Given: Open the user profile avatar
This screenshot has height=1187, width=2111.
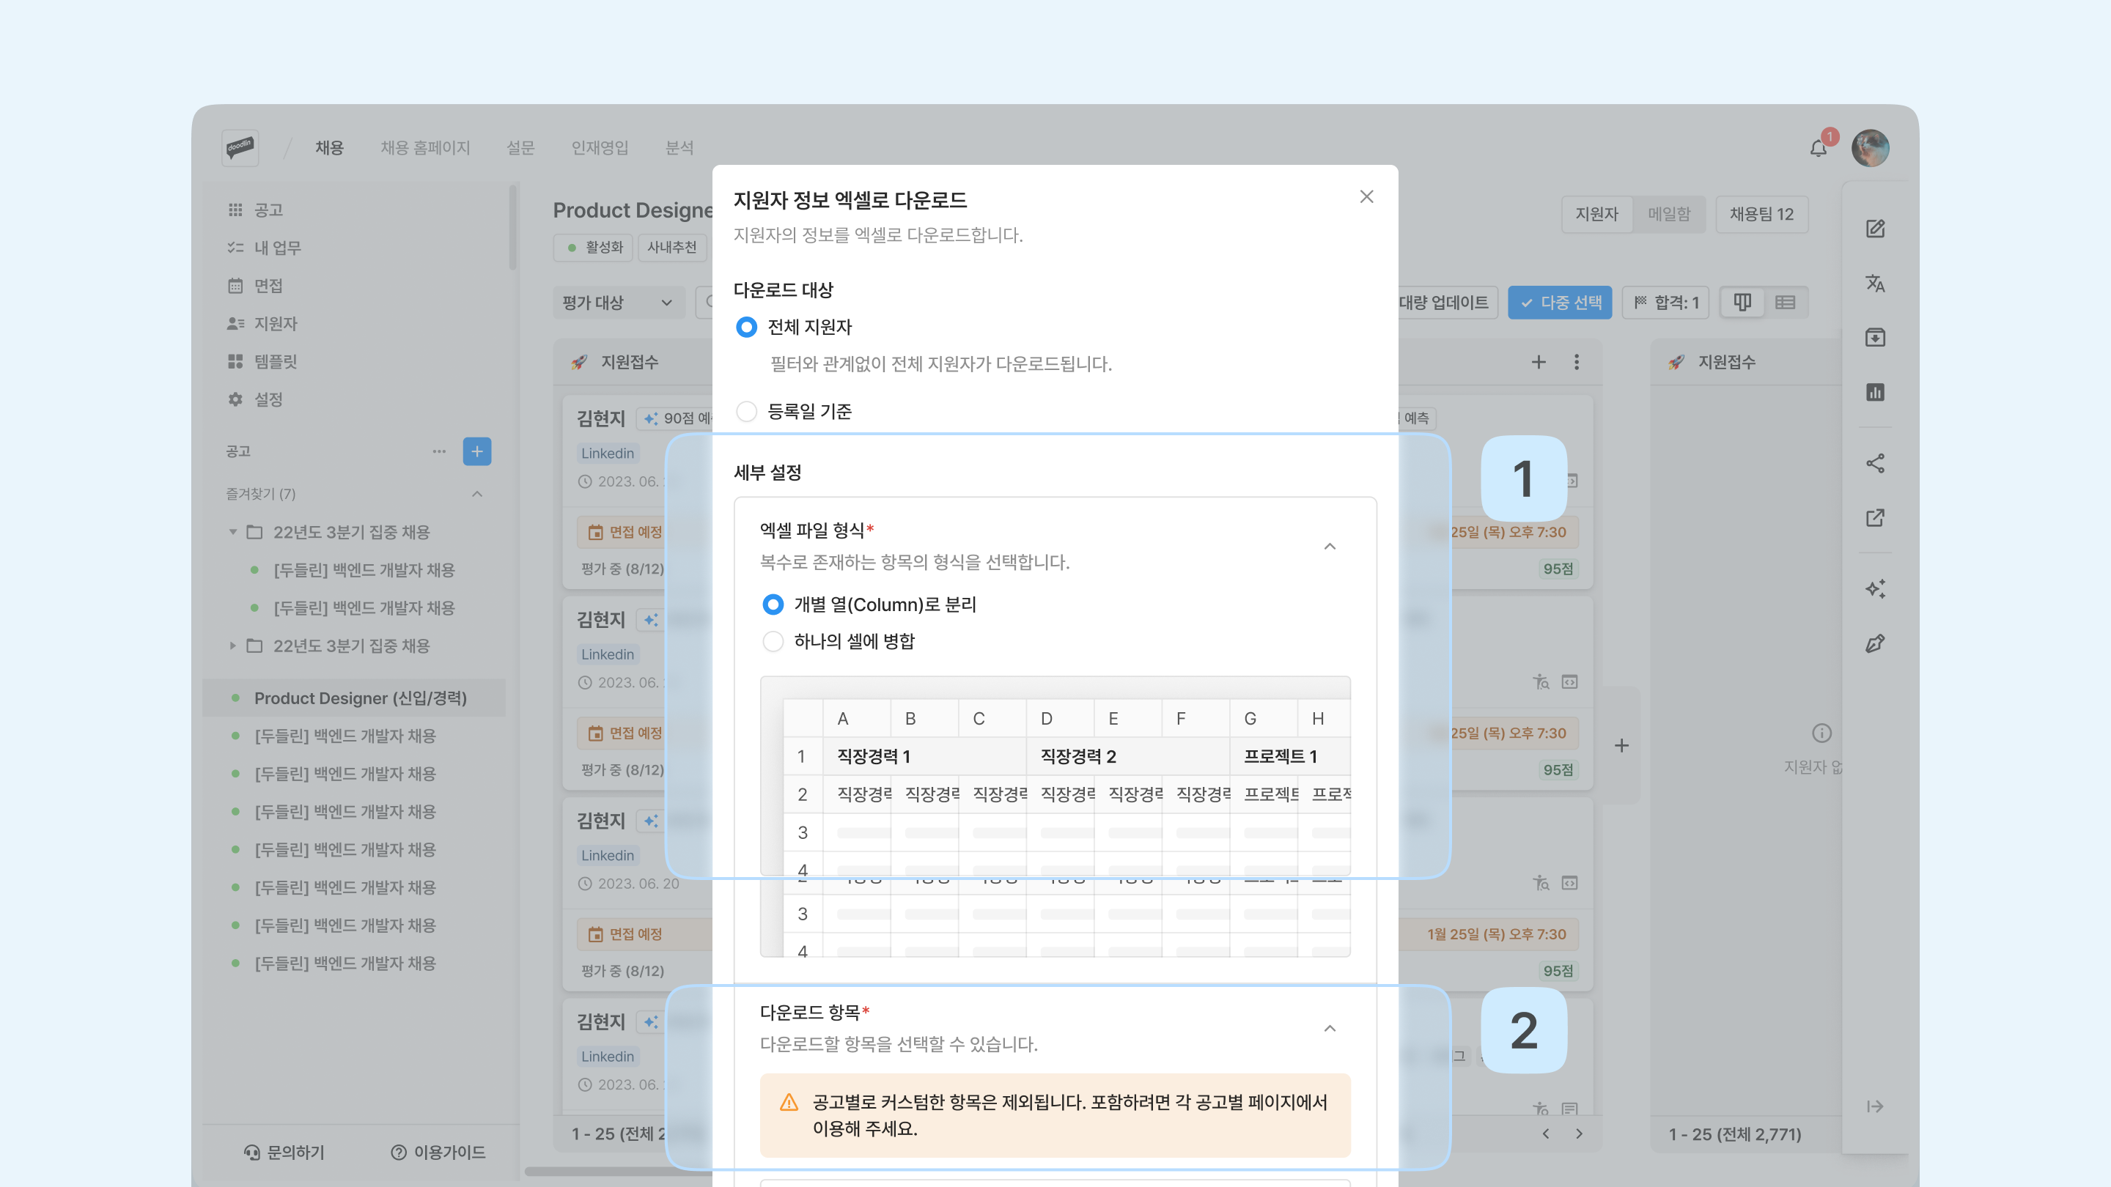Looking at the screenshot, I should pyautogui.click(x=1870, y=148).
